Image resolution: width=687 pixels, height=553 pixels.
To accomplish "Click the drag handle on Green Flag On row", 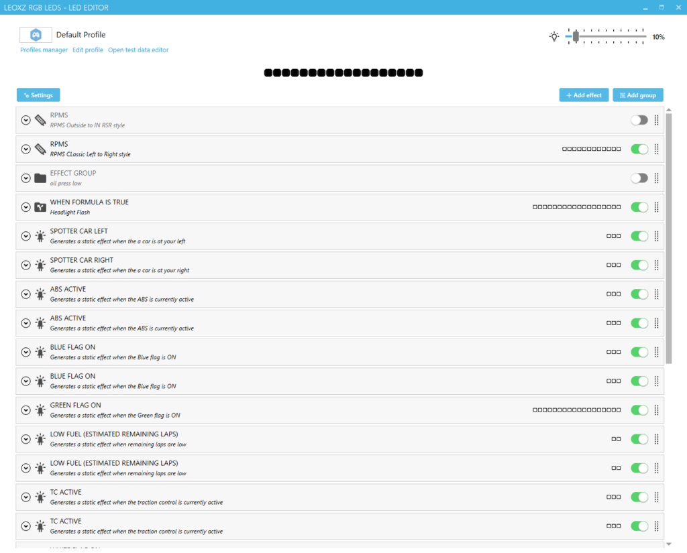I will (656, 410).
